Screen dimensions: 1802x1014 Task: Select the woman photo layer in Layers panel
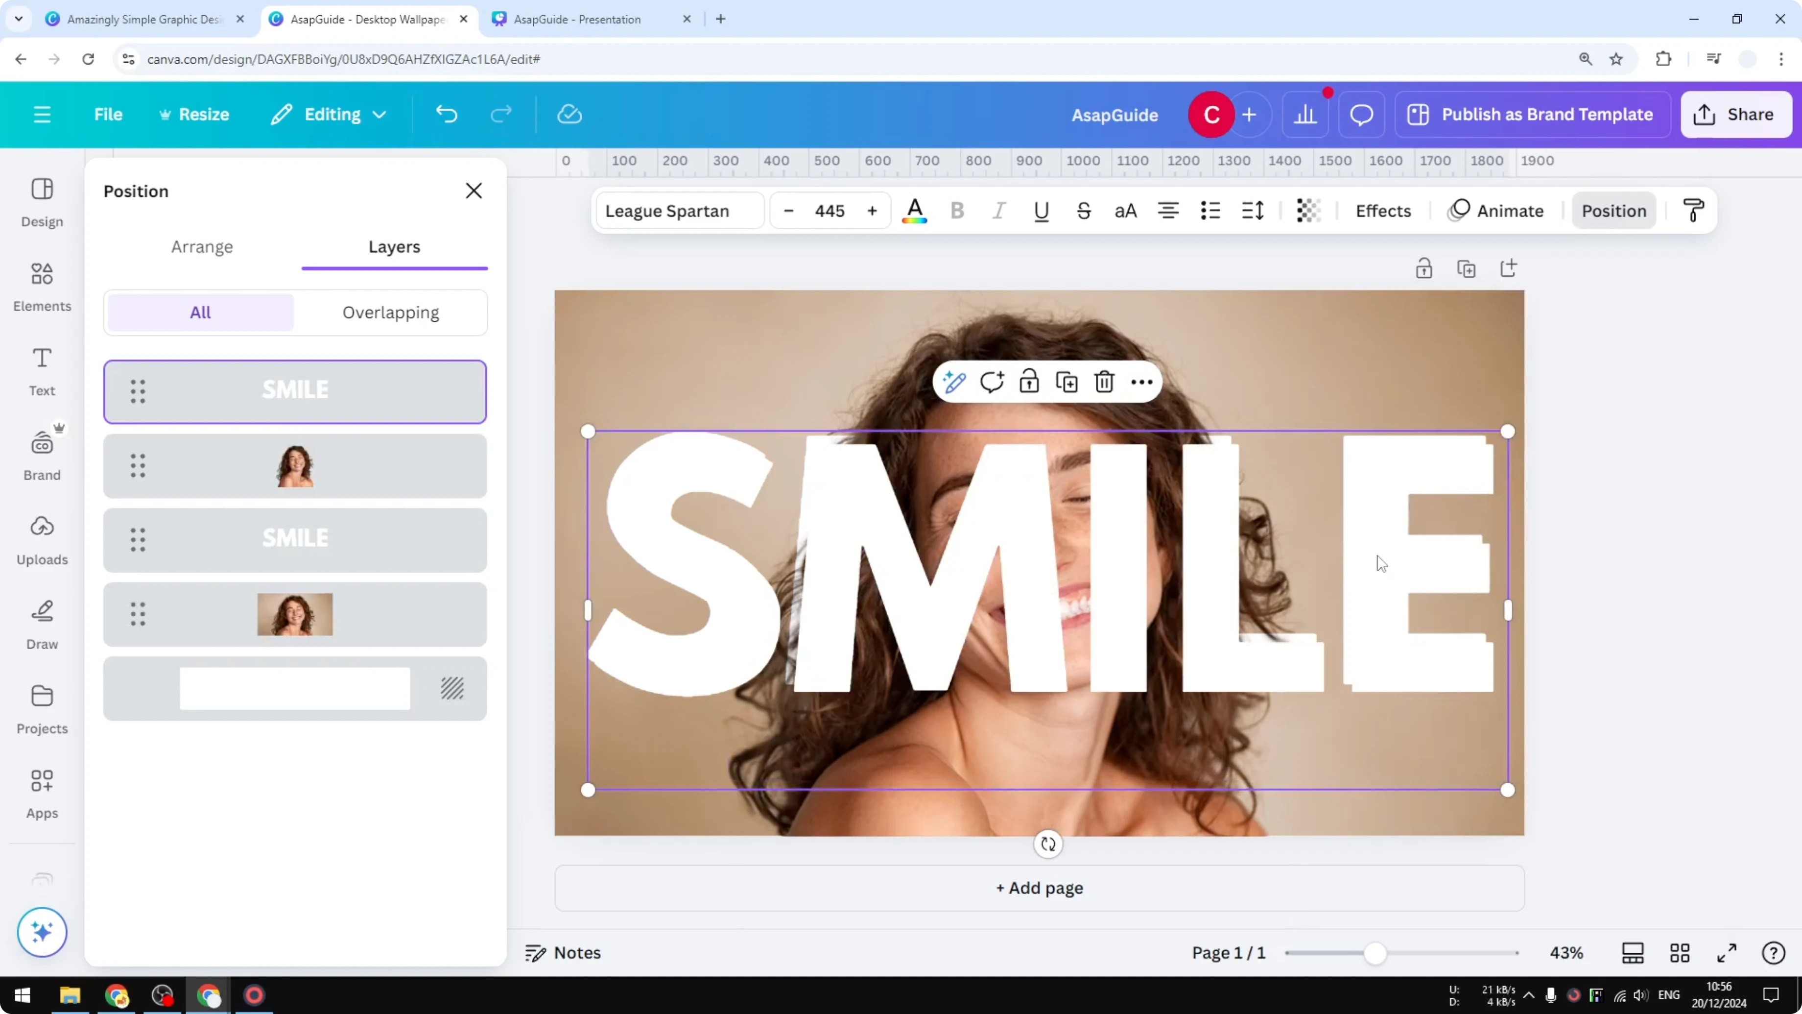coord(294,466)
